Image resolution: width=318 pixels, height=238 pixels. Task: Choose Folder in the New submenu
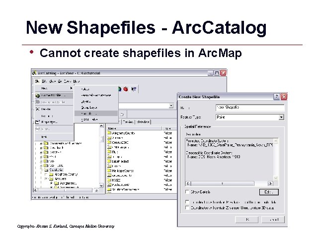coord(96,89)
